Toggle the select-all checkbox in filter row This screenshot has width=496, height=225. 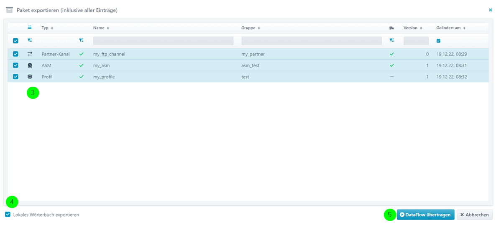click(15, 41)
